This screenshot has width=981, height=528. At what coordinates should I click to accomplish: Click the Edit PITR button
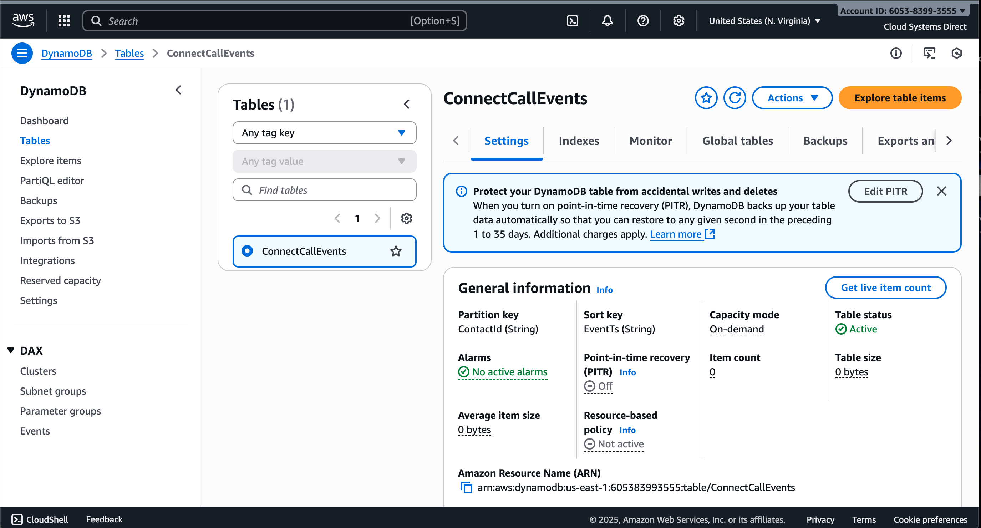pos(885,191)
